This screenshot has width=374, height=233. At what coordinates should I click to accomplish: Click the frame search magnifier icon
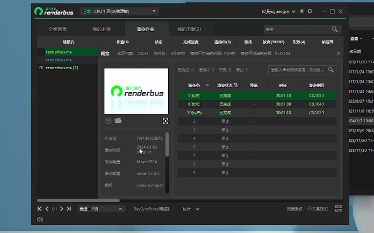(331, 69)
